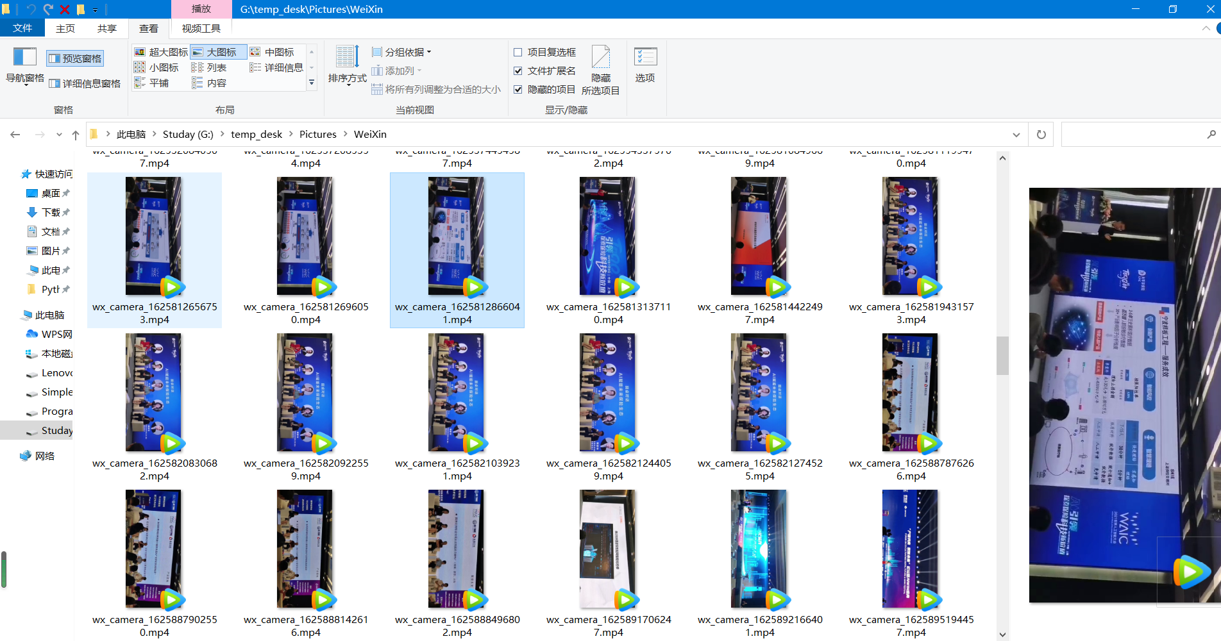The image size is (1221, 641).
Task: Open folder Options (选项)
Action: [x=645, y=65]
